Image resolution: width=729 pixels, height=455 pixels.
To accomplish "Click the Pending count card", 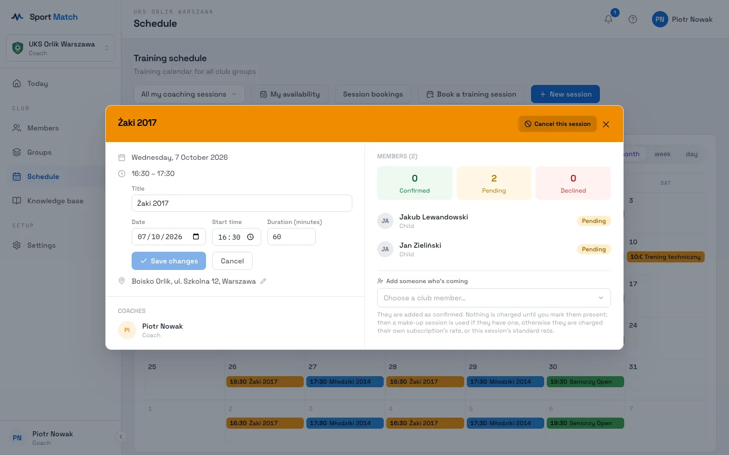I will (494, 183).
